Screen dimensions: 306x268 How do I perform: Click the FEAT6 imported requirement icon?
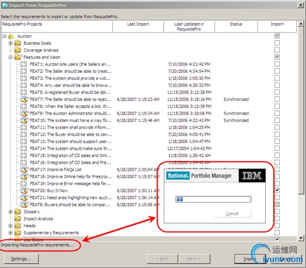click(24, 205)
